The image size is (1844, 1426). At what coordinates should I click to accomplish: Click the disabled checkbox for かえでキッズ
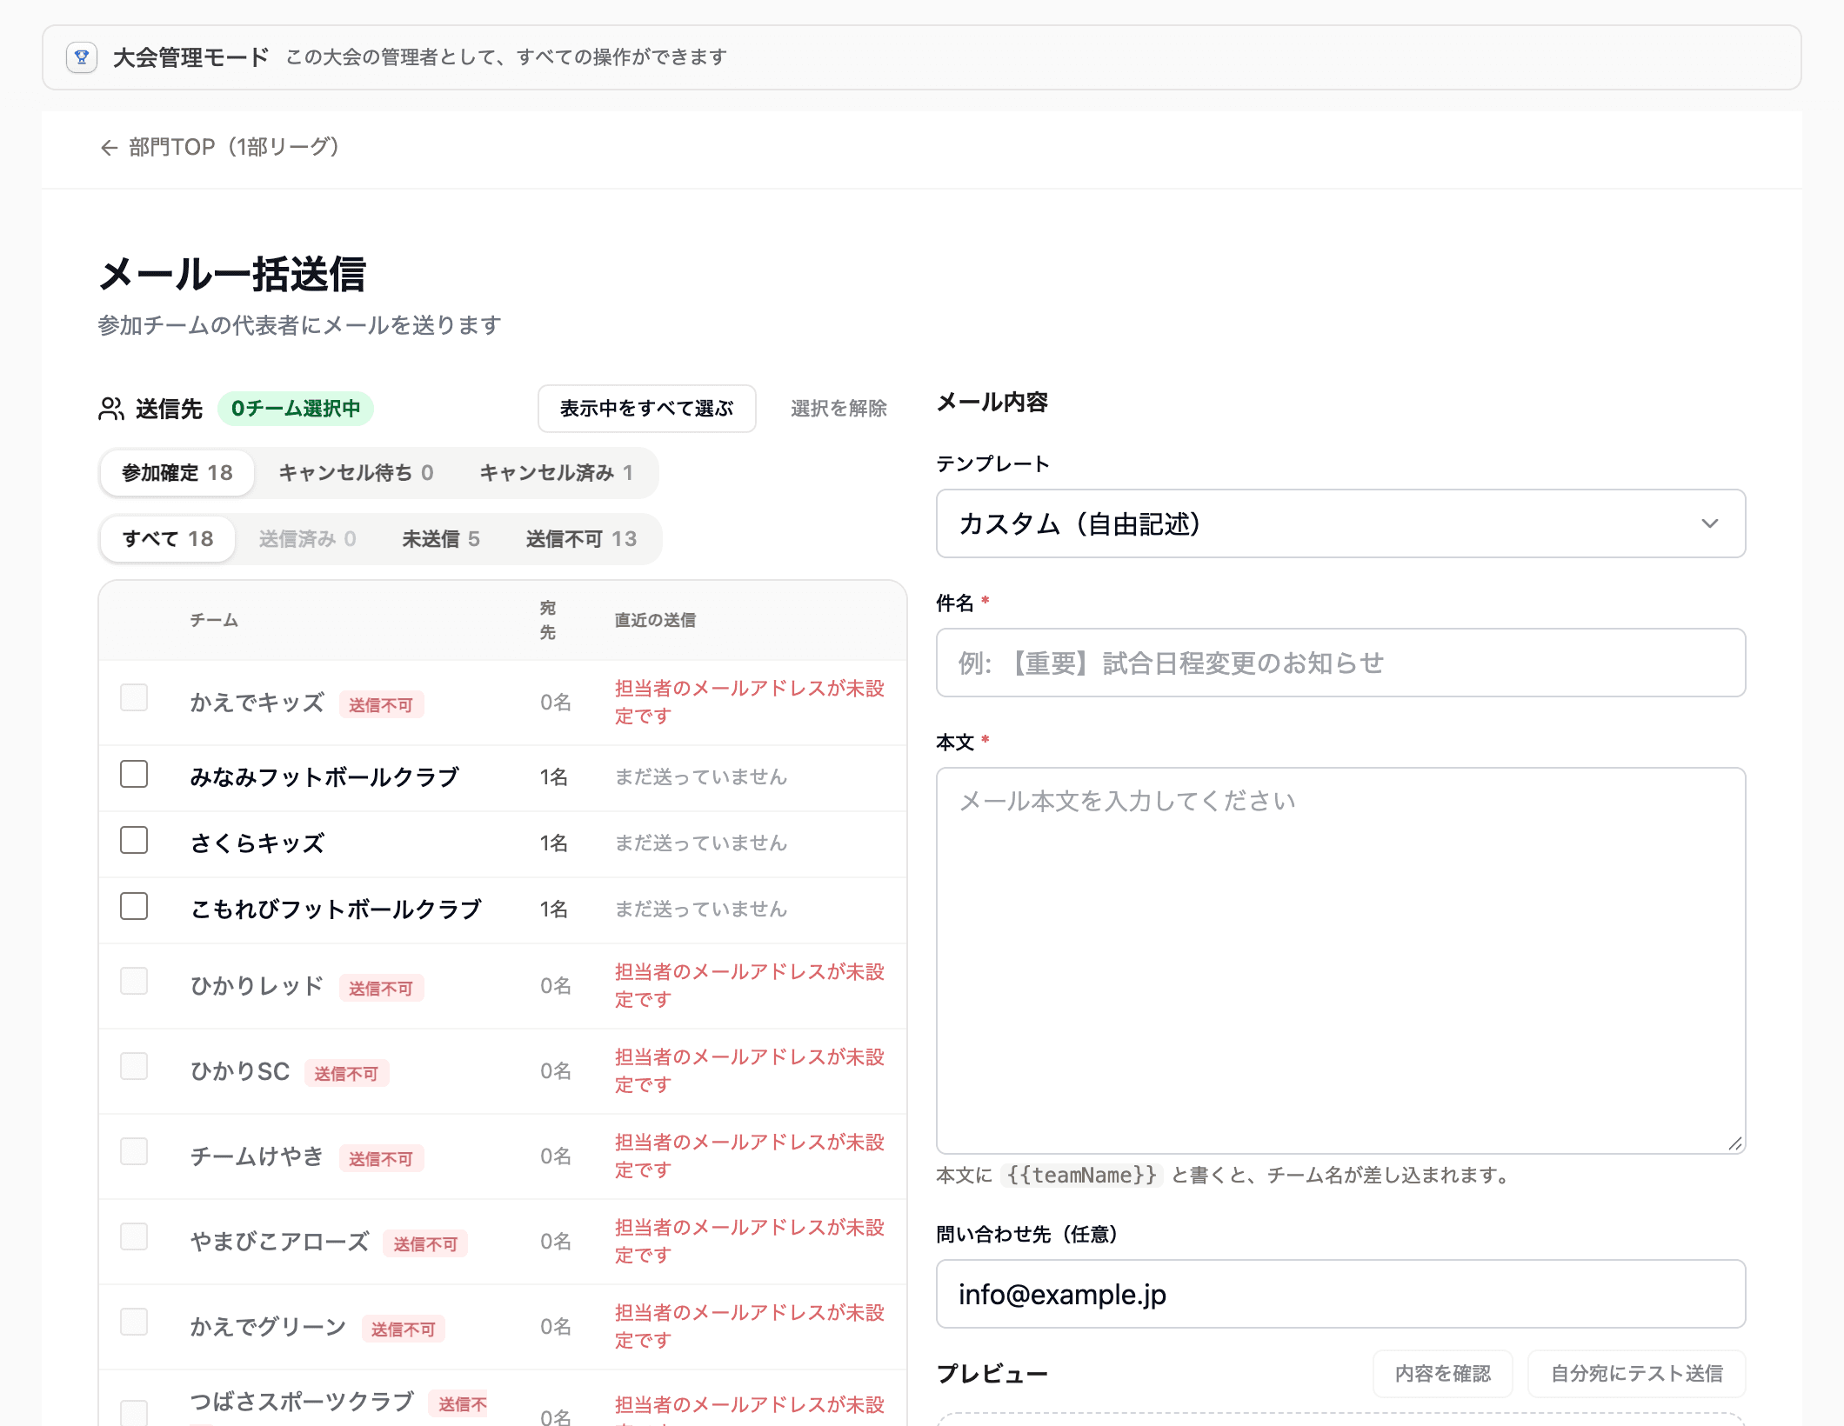[x=134, y=697]
